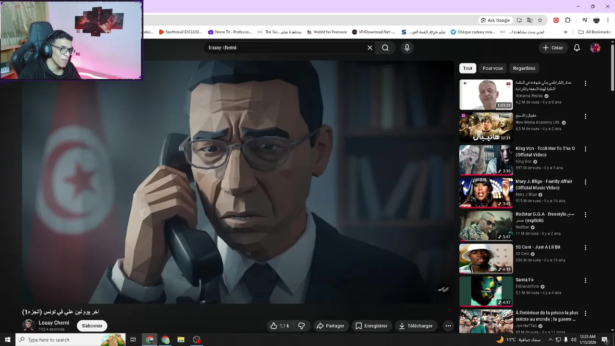Viewport: 615px width, 346px height.
Task: Open the Nimo TV bookmark
Action: (x=230, y=32)
